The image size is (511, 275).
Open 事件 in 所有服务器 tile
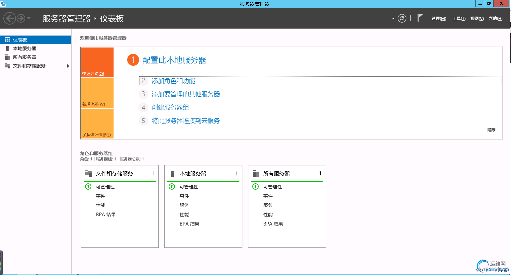point(268,196)
